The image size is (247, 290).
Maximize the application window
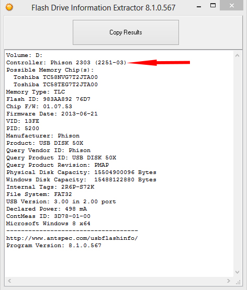pos(213,5)
